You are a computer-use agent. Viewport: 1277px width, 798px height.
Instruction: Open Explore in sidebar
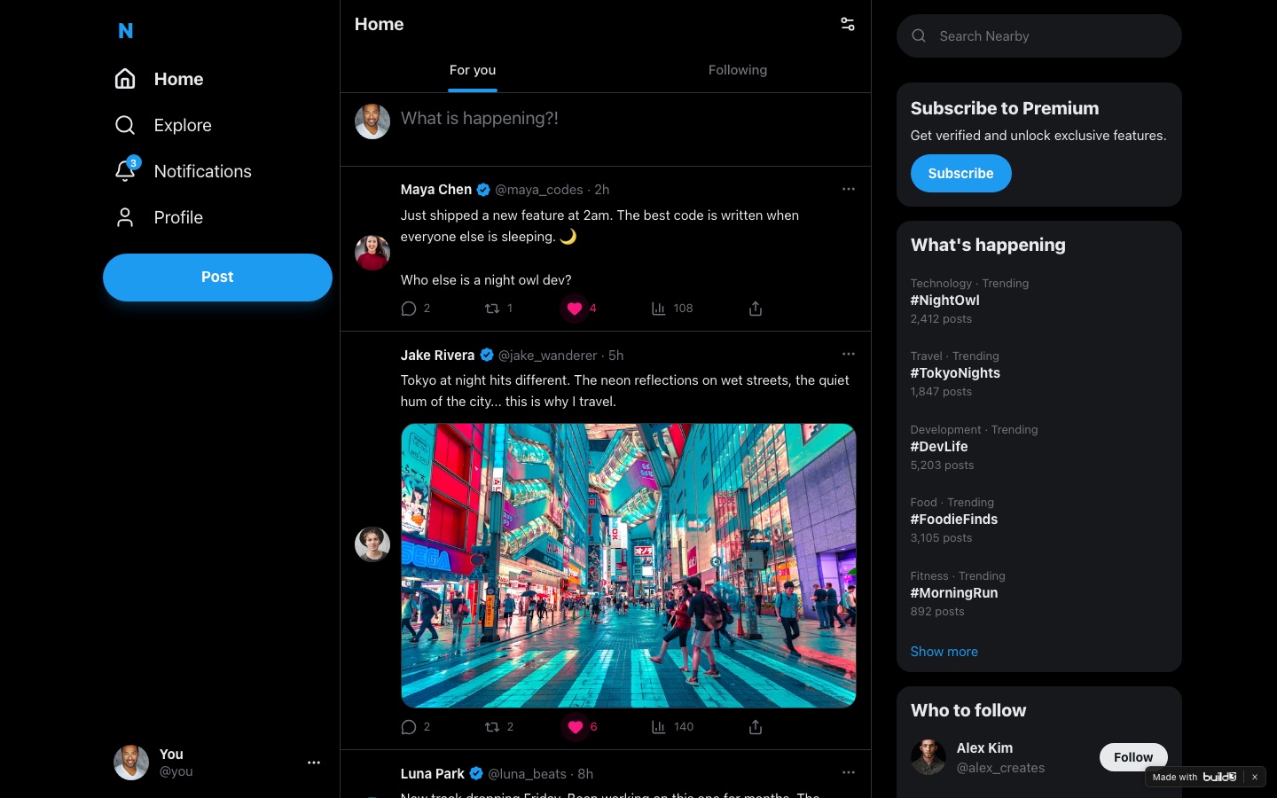163,125
